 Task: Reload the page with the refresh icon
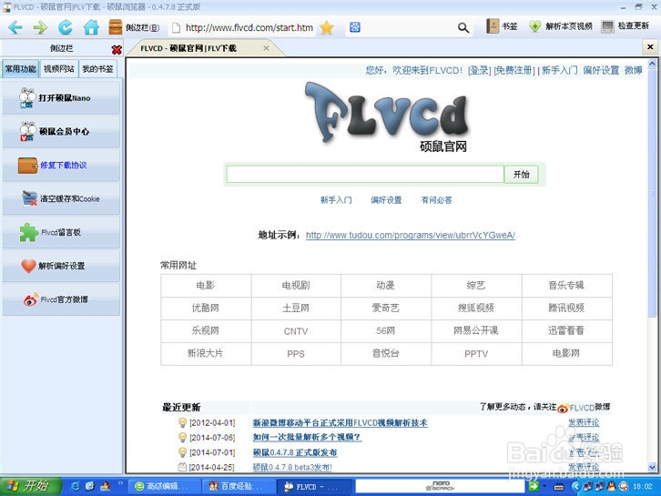coord(66,28)
